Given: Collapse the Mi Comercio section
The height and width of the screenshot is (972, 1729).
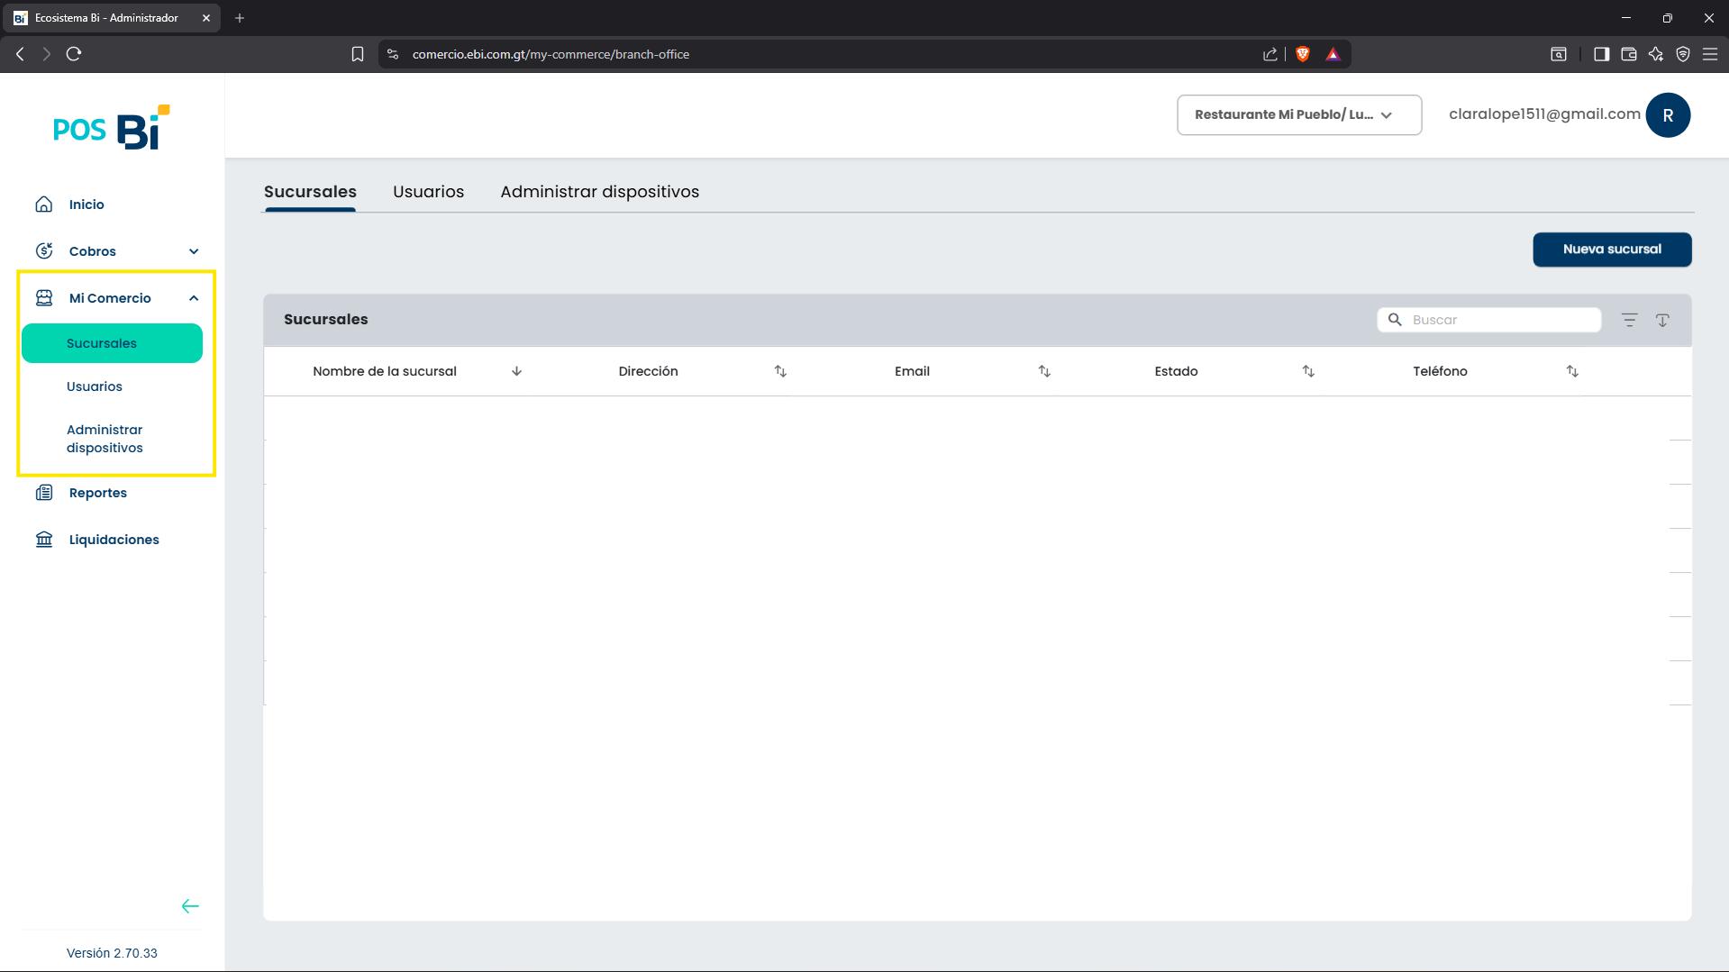Looking at the screenshot, I should 194,298.
